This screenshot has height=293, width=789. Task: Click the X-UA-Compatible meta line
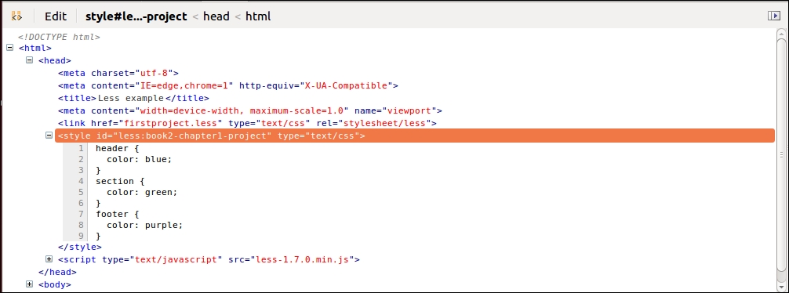[x=228, y=85]
